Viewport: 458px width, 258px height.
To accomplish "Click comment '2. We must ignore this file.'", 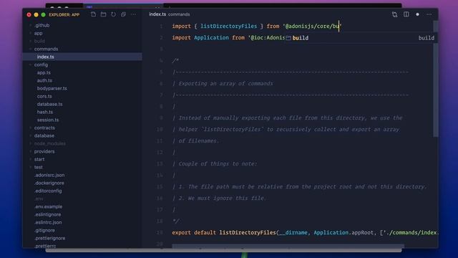I will (x=223, y=199).
